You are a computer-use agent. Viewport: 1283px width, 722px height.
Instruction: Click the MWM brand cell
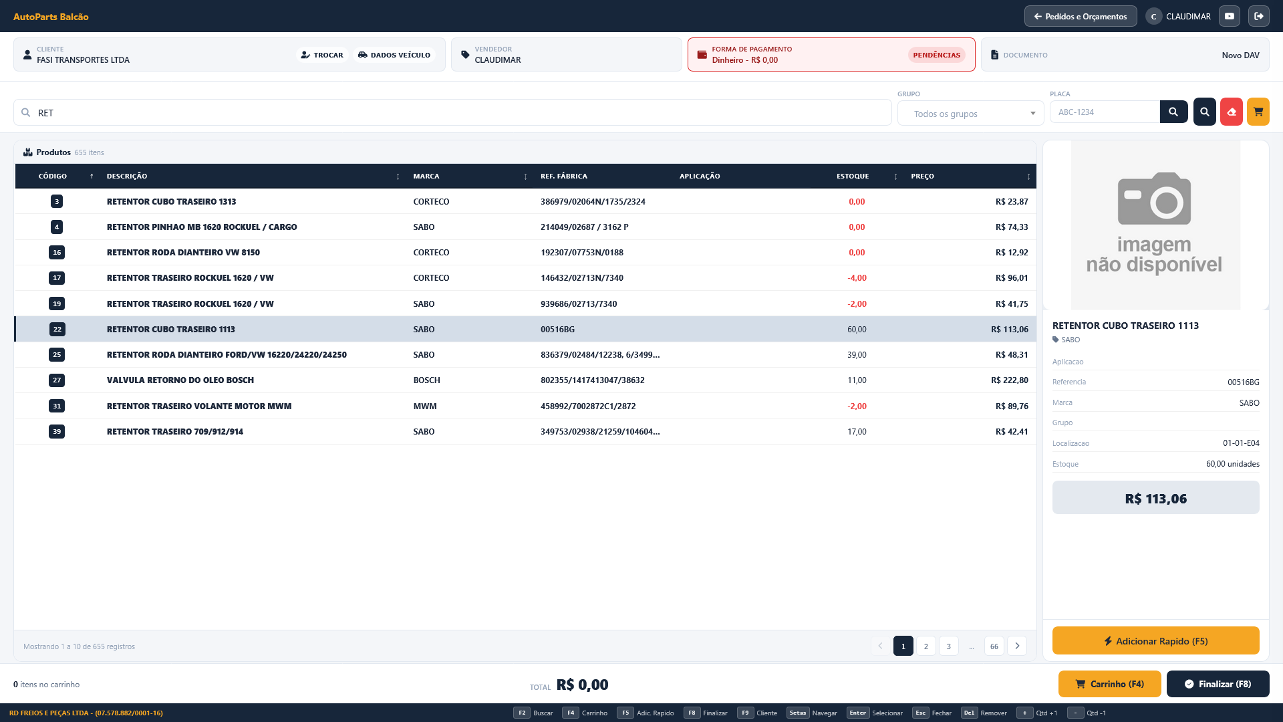(425, 406)
